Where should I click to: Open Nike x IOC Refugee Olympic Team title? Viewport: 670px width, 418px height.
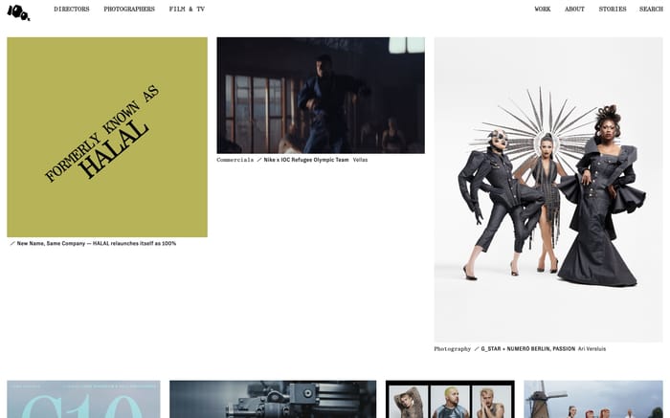pos(306,160)
